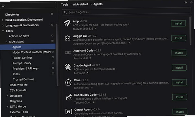195x117 pixels.
Task: Open external link arrow next to Tencent Cloud
Action: [x=94, y=102]
